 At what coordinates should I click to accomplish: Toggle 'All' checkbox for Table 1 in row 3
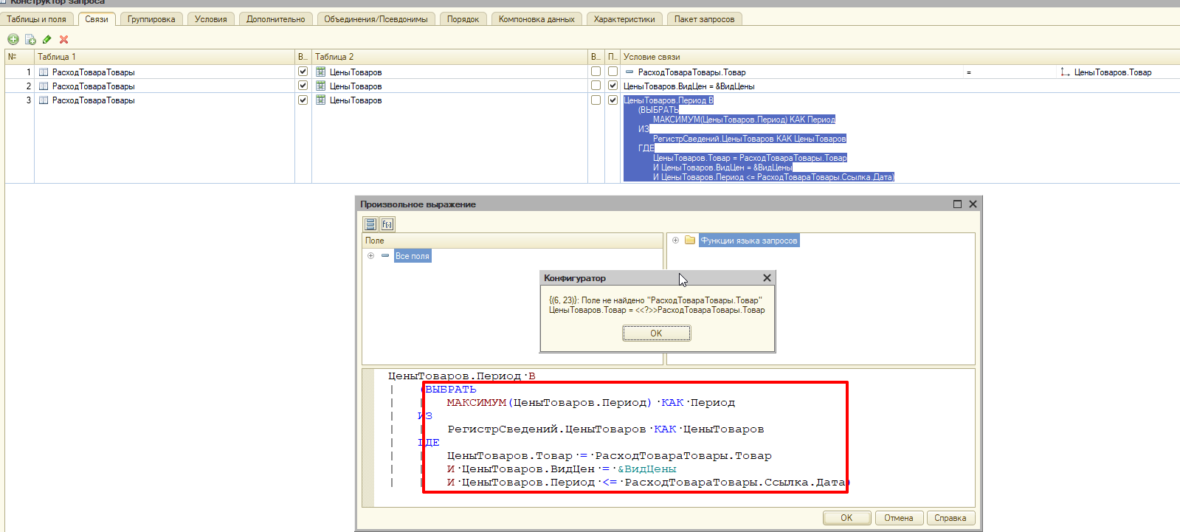click(303, 100)
